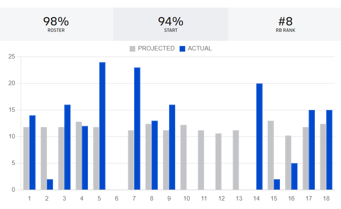Viewport: 341px width, 209px height.
Task: Click the gray PROJECTED legend swatch
Action: coord(132,49)
